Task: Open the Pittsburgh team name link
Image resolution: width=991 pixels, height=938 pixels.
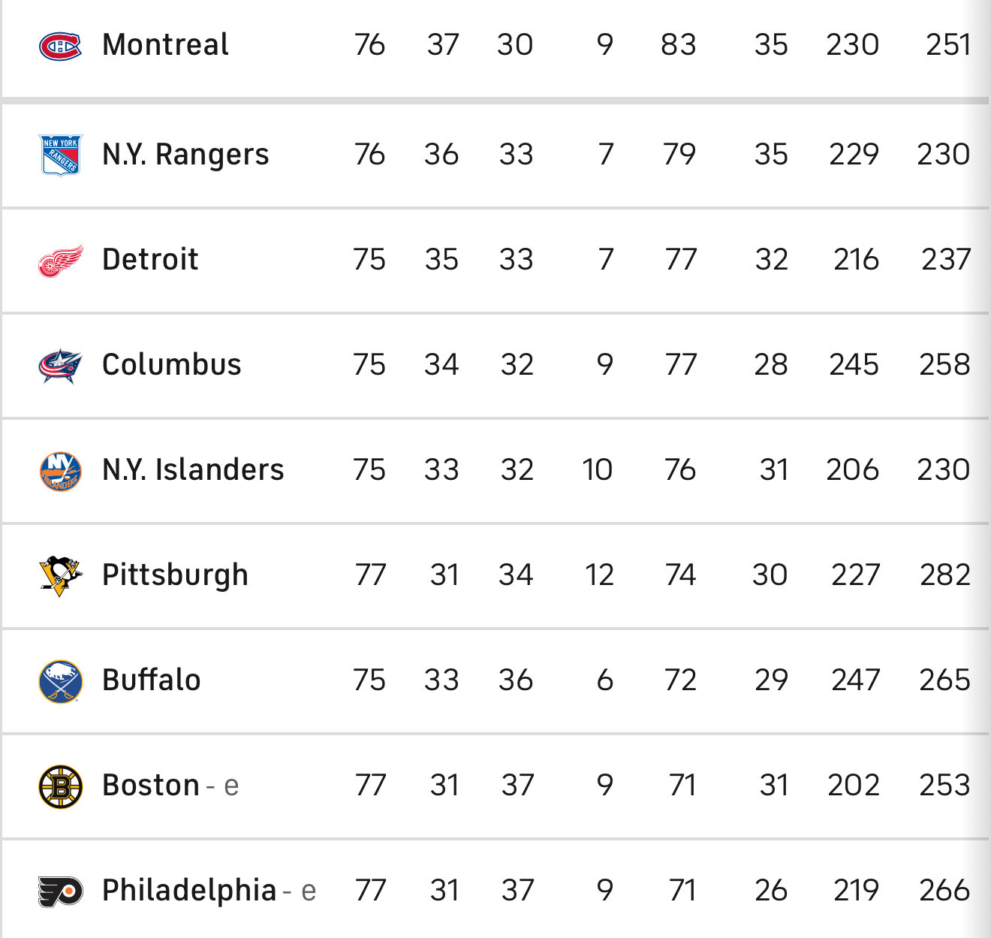Action: (175, 576)
